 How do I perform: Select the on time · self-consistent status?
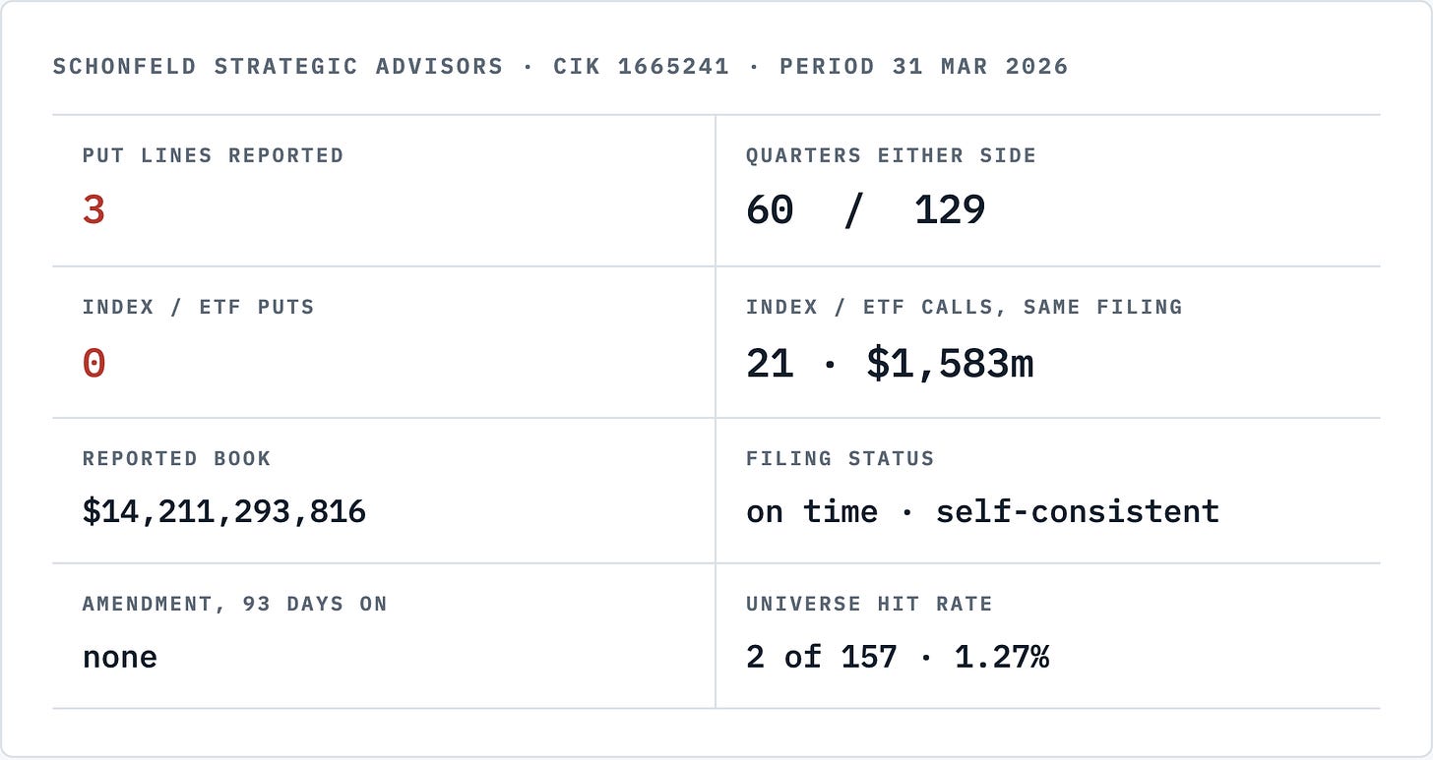(982, 511)
